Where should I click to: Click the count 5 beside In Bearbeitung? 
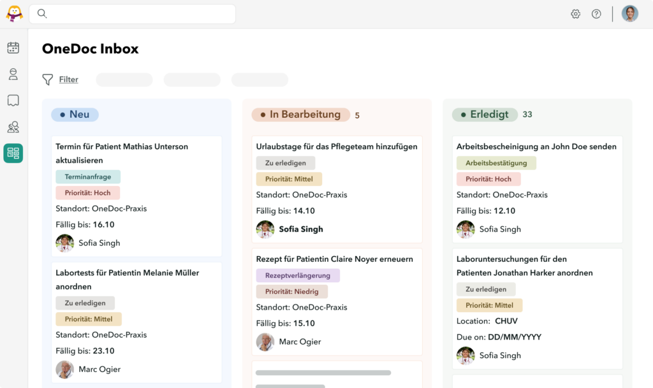point(357,115)
